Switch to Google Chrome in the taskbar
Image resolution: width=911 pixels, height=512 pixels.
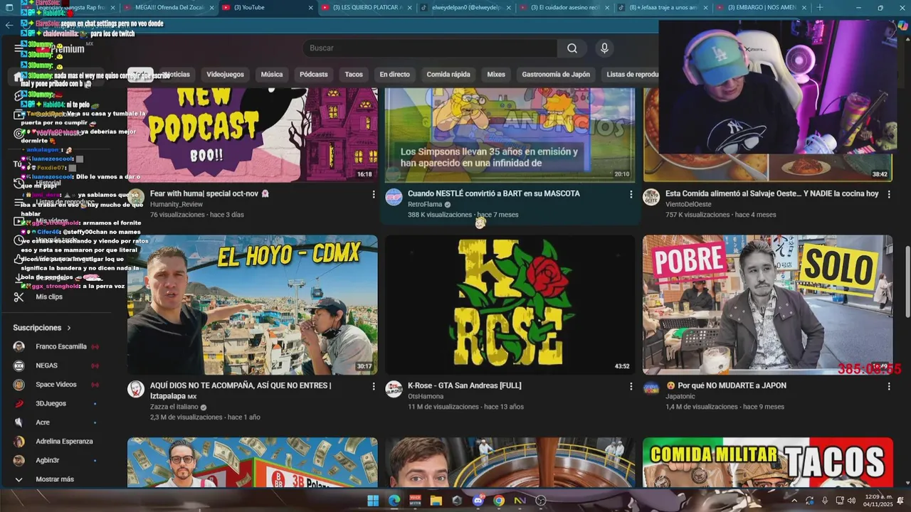pyautogui.click(x=499, y=501)
